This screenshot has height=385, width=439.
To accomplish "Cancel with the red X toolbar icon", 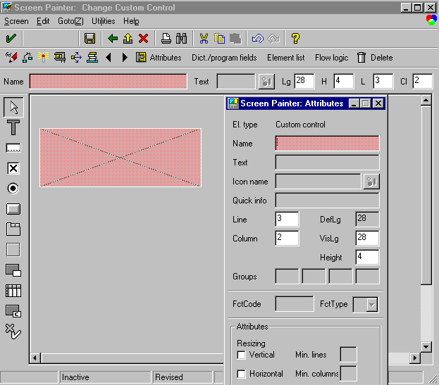I will [x=143, y=38].
